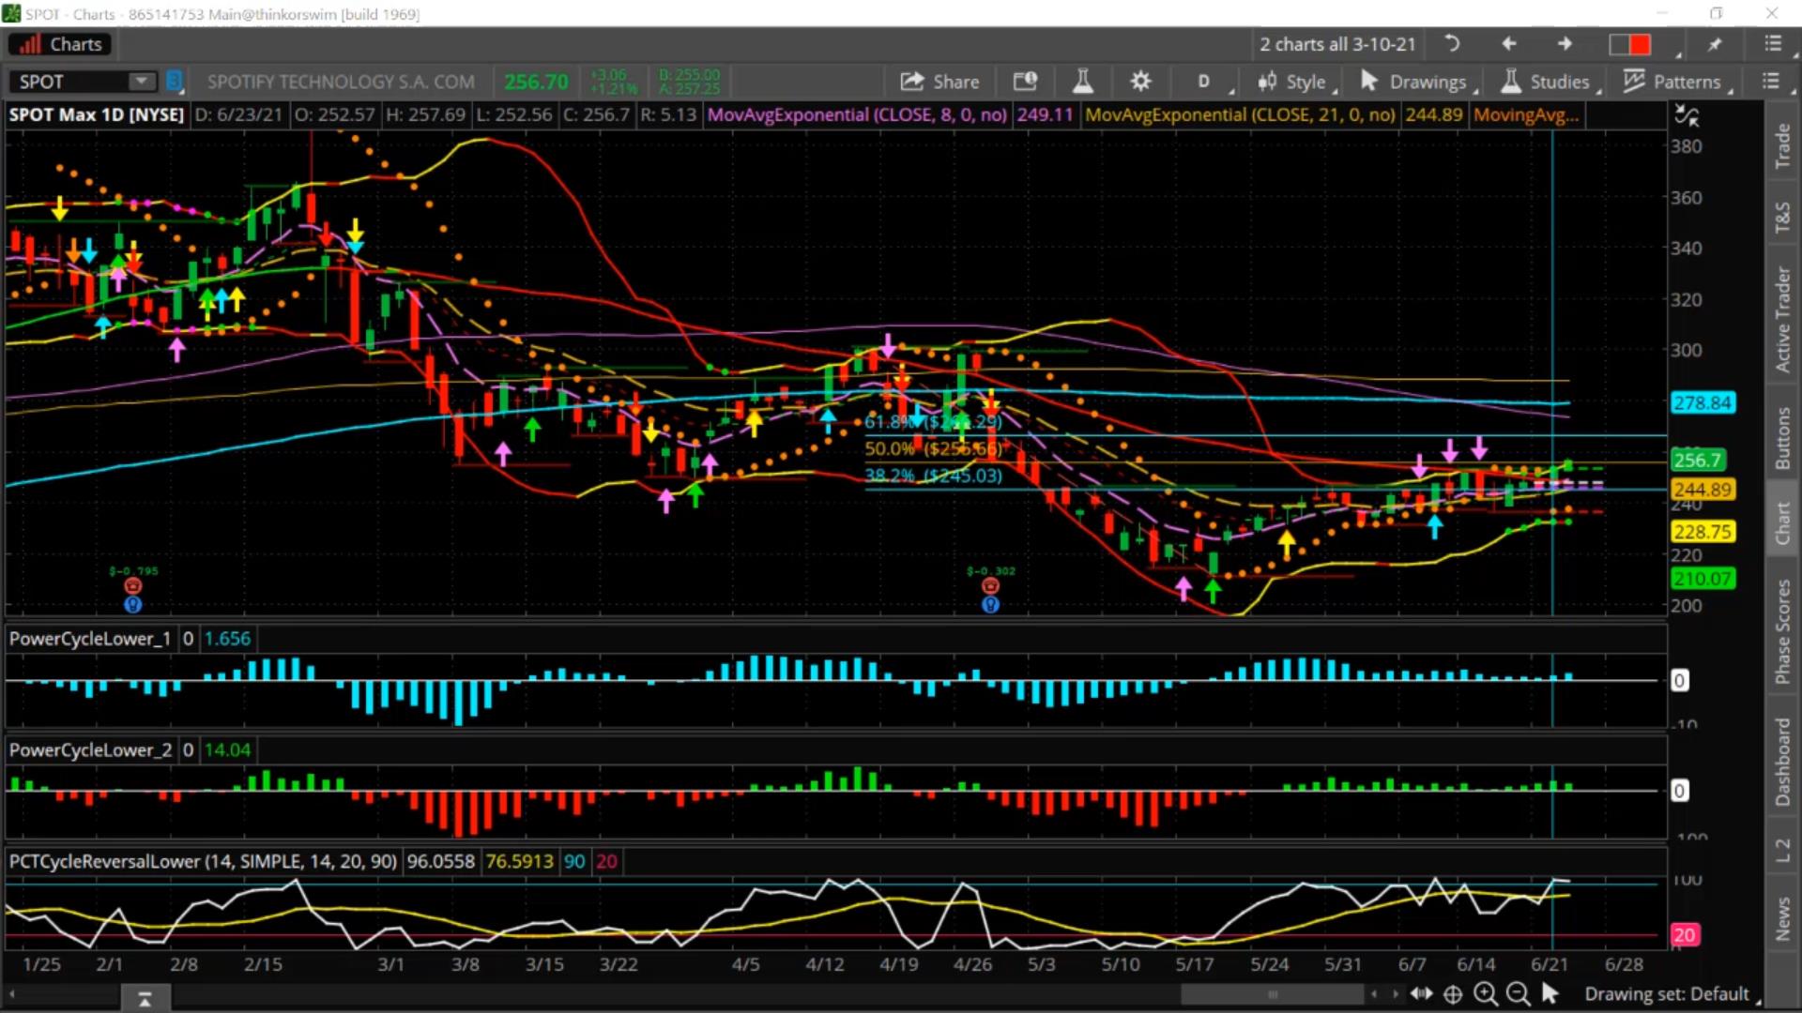Click the earnings marker near 4/26

(x=990, y=586)
